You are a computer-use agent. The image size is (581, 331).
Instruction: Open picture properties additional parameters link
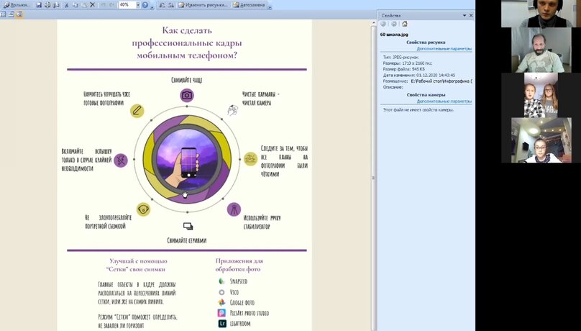444,49
